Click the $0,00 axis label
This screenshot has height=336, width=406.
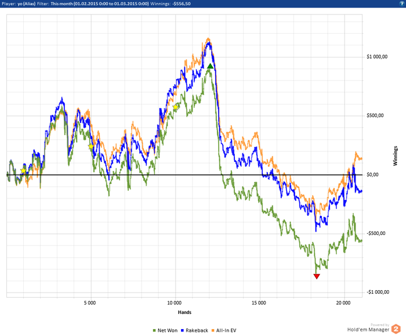tap(372, 175)
